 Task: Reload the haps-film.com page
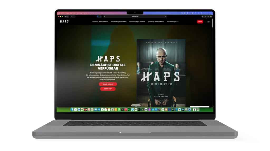pyautogui.click(x=166, y=17)
